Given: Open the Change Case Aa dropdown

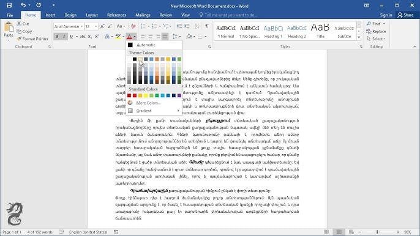Looking at the screenshot, I should pyautogui.click(x=120, y=26).
